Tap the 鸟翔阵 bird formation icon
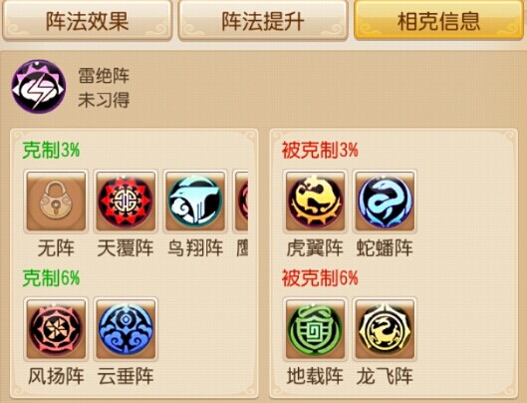Image resolution: width=527 pixels, height=403 pixels. coord(195,201)
